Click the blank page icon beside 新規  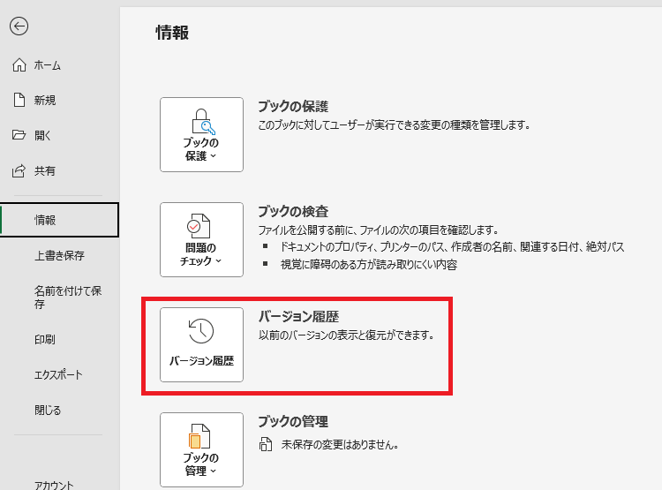coord(19,101)
